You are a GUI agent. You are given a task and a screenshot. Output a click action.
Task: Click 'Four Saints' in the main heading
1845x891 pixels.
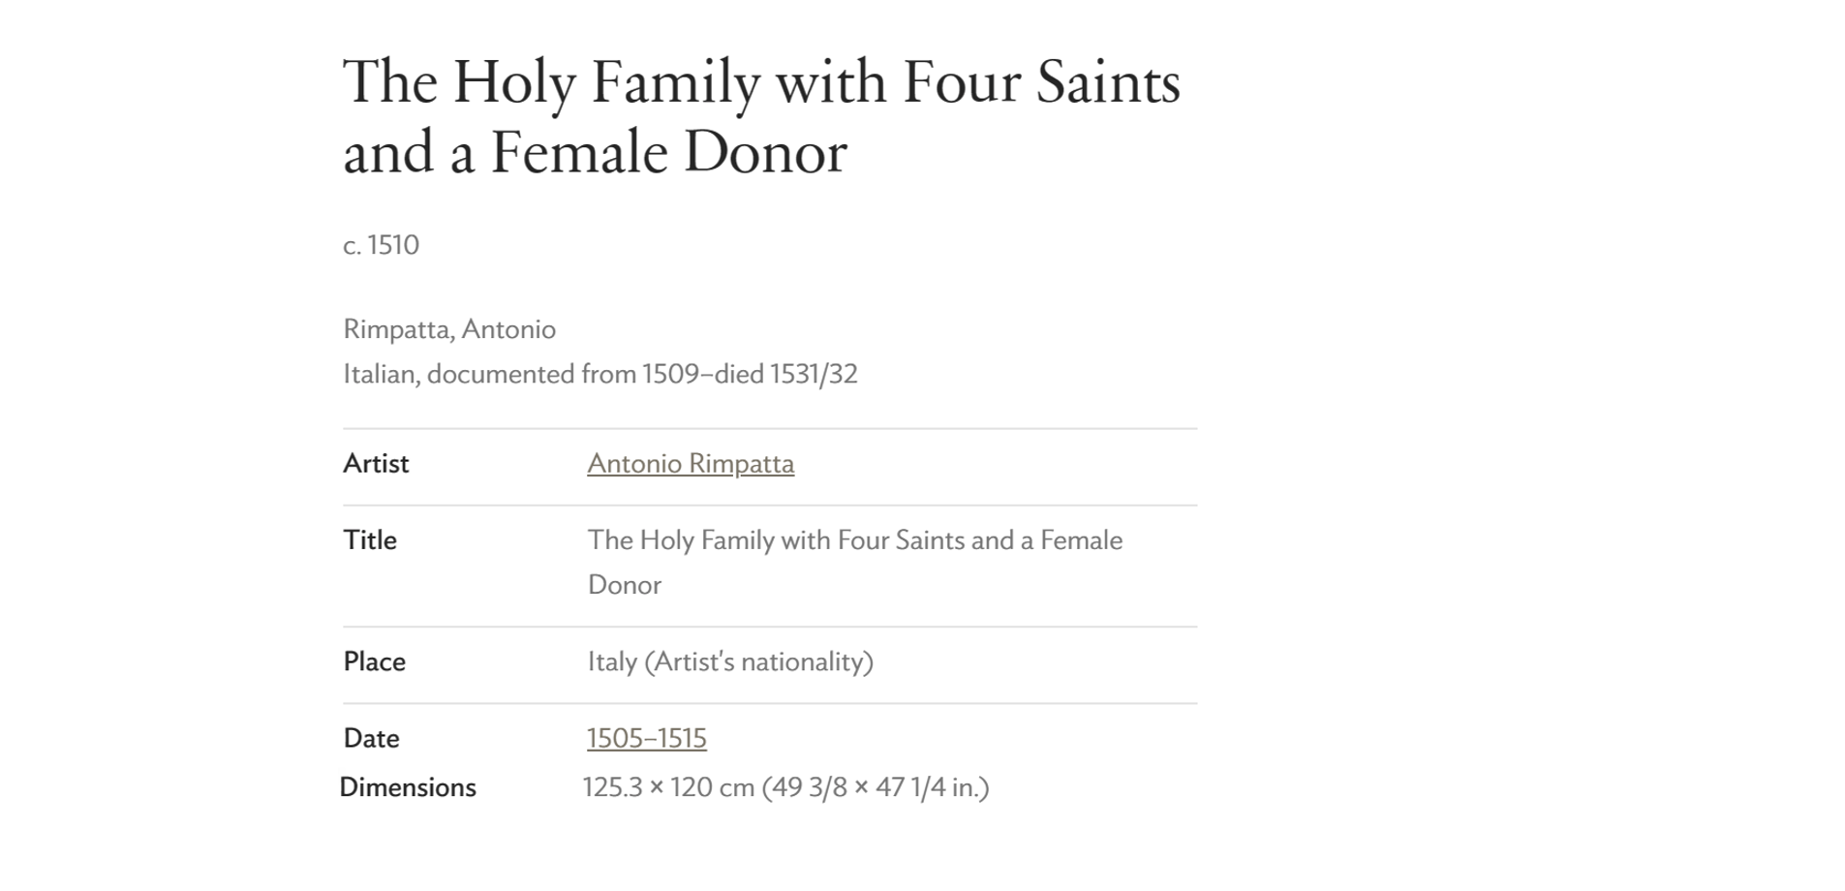[x=1042, y=81]
